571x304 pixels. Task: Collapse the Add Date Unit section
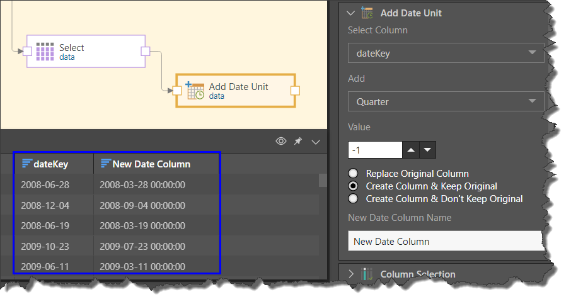tap(351, 13)
